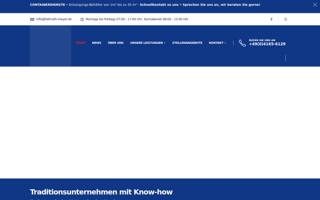Image resolution: width=320 pixels, height=200 pixels.
Task: Expand the UNSERE LEISTUNGEN dropdown menu
Action: tap(148, 43)
